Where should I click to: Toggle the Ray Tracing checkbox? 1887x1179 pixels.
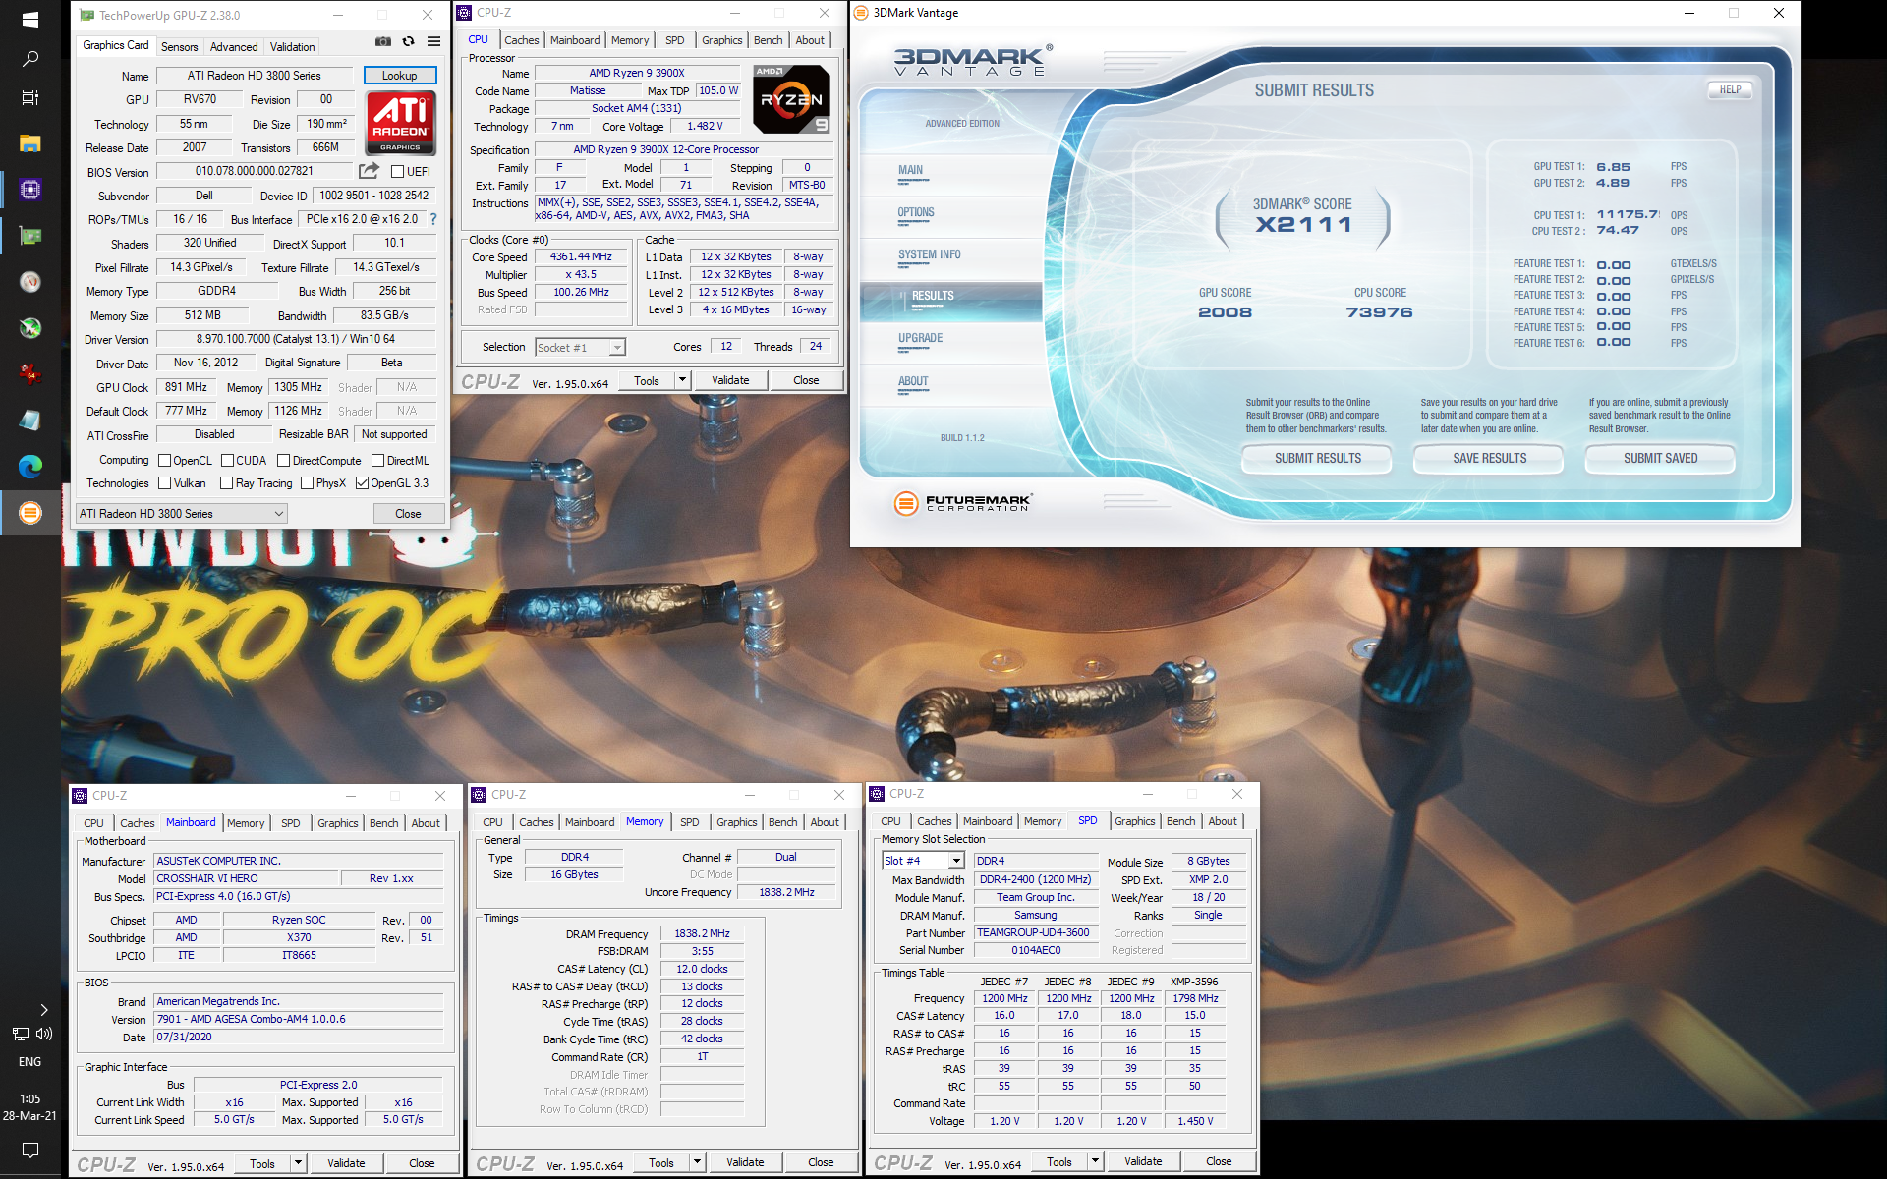[x=226, y=483]
